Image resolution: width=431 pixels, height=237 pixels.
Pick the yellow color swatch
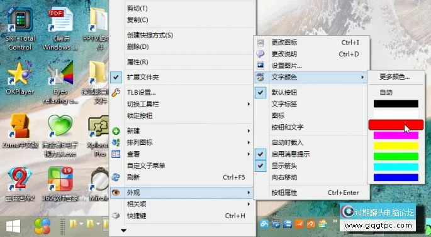tap(396, 145)
